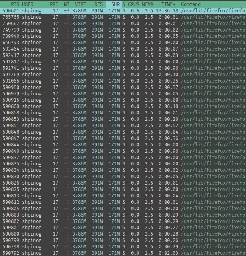246x256 pixels.
Task: Select process row with PID 750667
Action: (123, 24)
